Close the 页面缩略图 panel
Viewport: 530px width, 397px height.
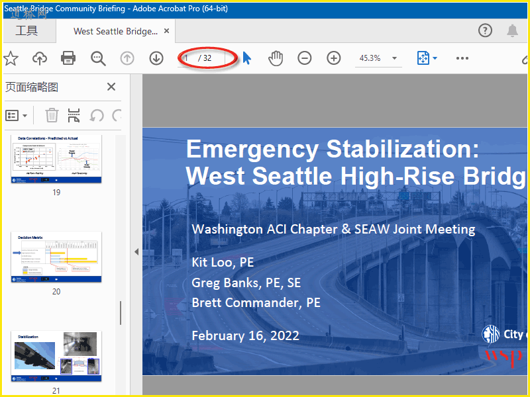[x=111, y=87]
